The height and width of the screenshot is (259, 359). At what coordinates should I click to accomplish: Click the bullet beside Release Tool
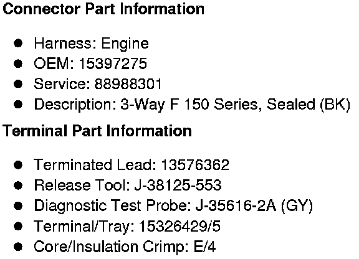point(18,185)
